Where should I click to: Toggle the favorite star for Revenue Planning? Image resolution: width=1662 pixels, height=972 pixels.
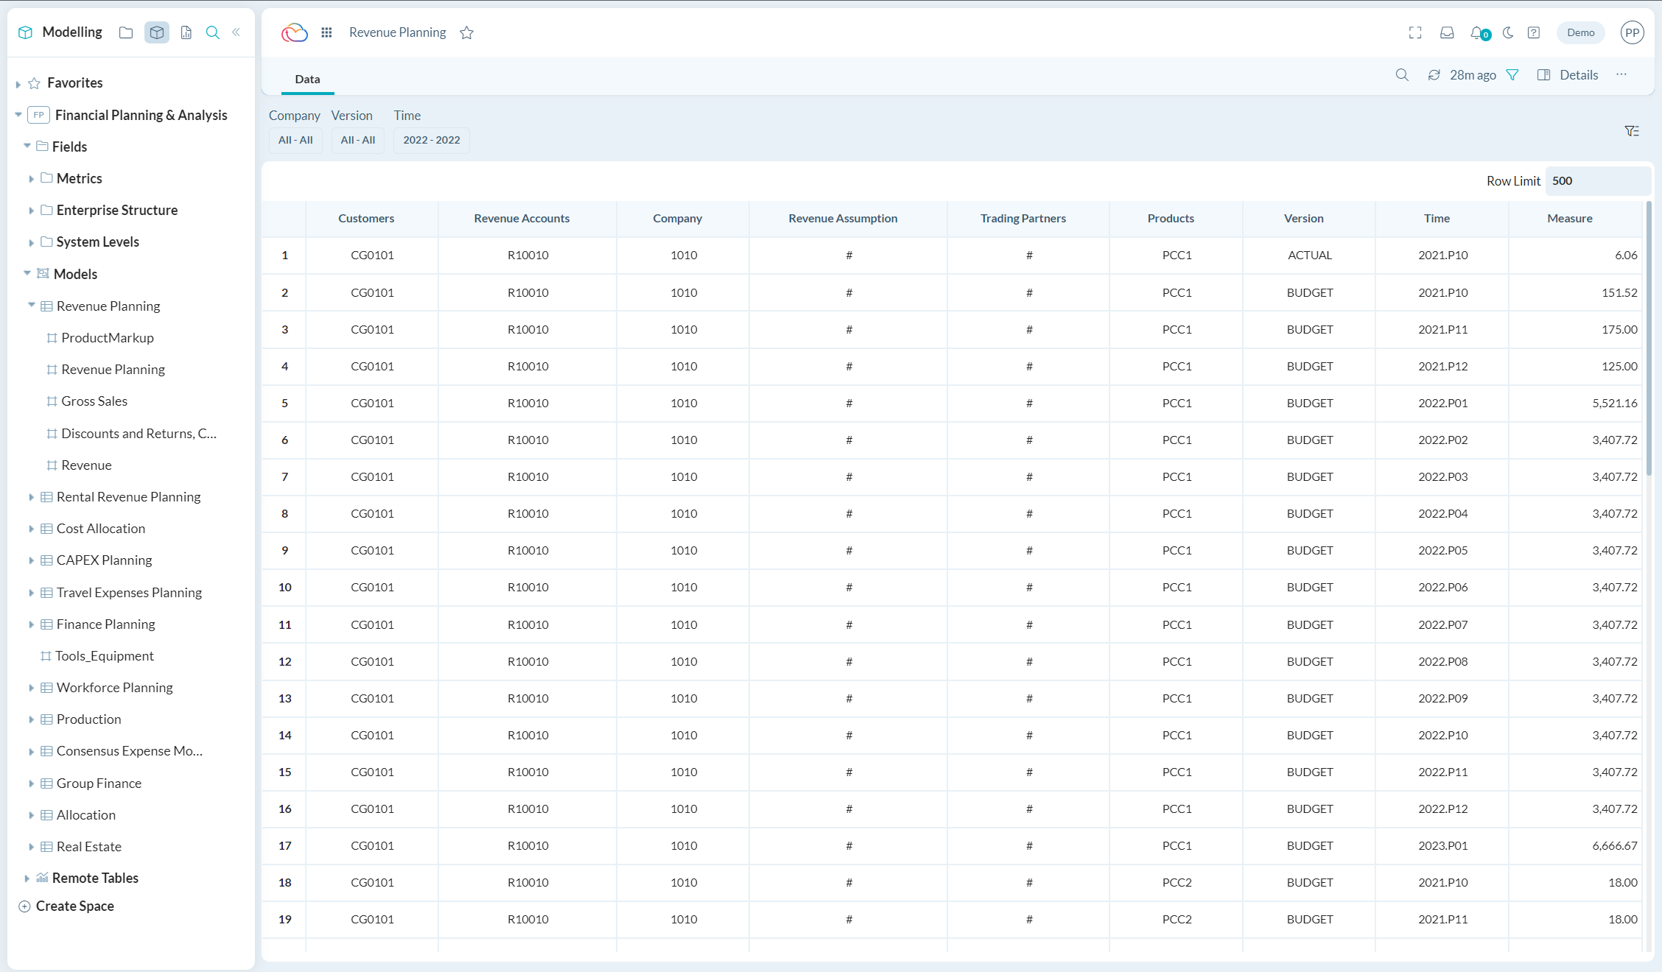click(466, 32)
